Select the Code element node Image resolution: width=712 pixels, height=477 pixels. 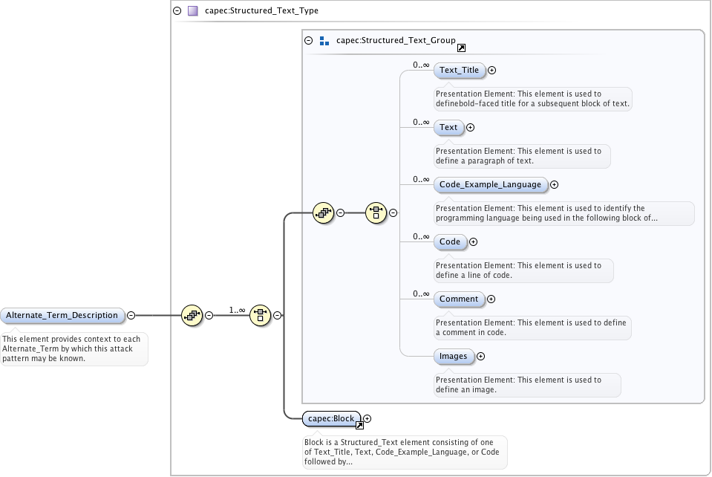coord(449,241)
